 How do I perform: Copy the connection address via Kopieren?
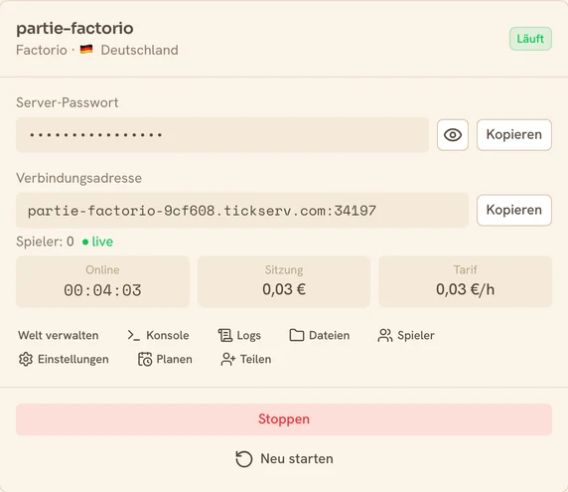coord(514,211)
